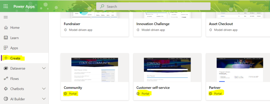Open the Community template title
This screenshot has height=104, width=270.
[73, 87]
